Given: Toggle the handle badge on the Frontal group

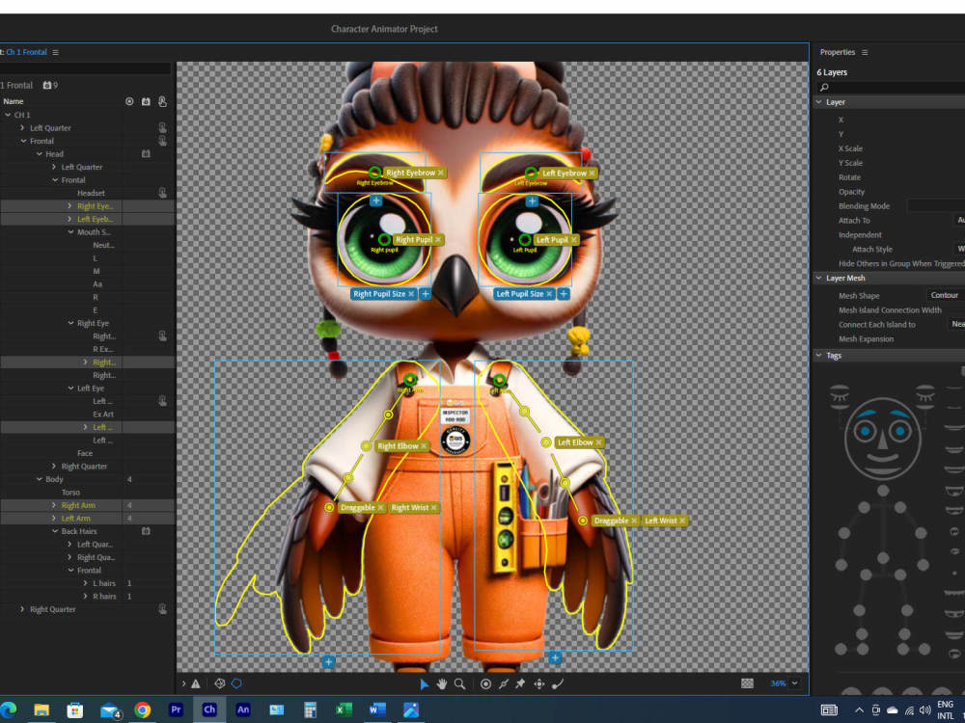Looking at the screenshot, I should [x=162, y=141].
